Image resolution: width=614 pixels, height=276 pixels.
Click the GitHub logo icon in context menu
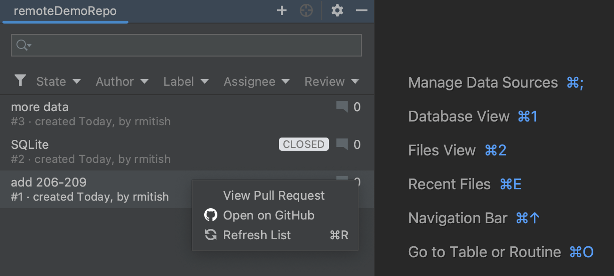point(210,215)
